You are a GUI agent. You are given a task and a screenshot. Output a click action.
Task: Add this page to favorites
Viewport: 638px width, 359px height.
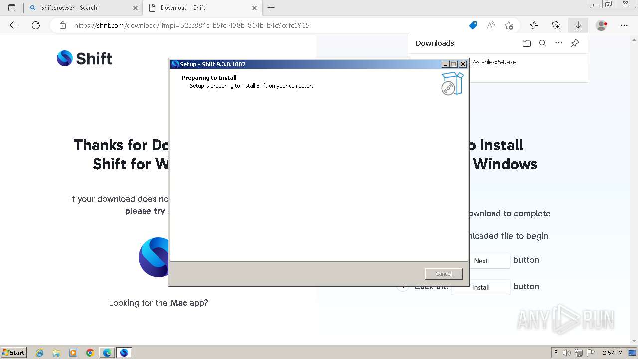click(x=509, y=25)
